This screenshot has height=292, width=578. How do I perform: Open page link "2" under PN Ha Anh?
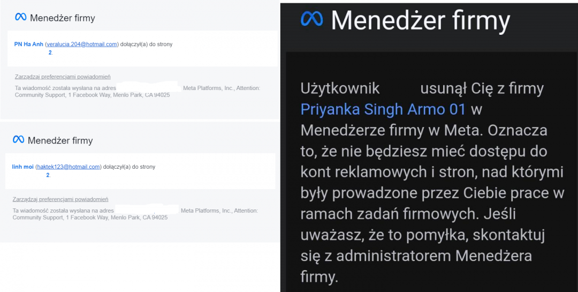pos(50,53)
